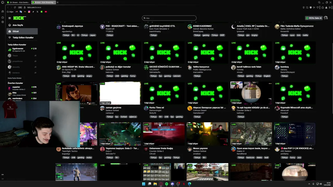Screen dimensions: 333x187
Task: Go to Ana Sayfa in sidebar
Action: point(18,25)
